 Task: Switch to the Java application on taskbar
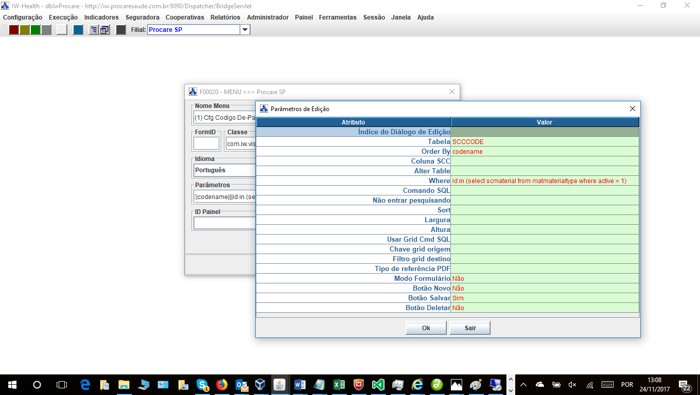[x=281, y=384]
